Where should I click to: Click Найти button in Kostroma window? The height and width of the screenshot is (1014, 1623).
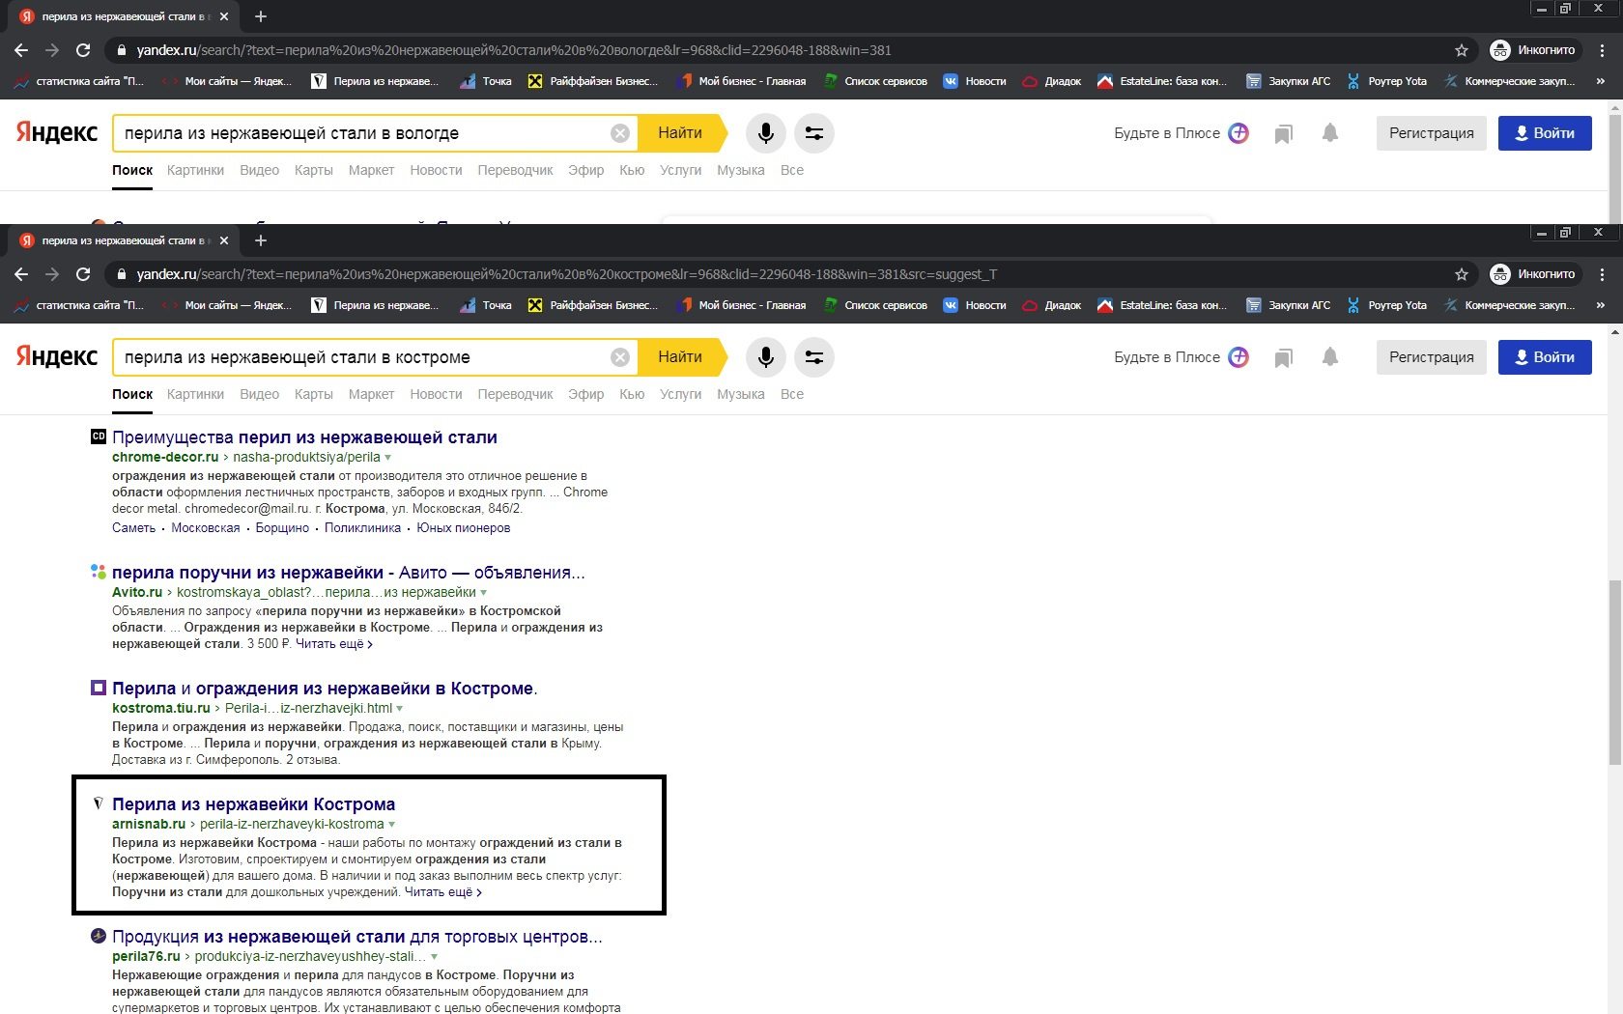click(680, 357)
